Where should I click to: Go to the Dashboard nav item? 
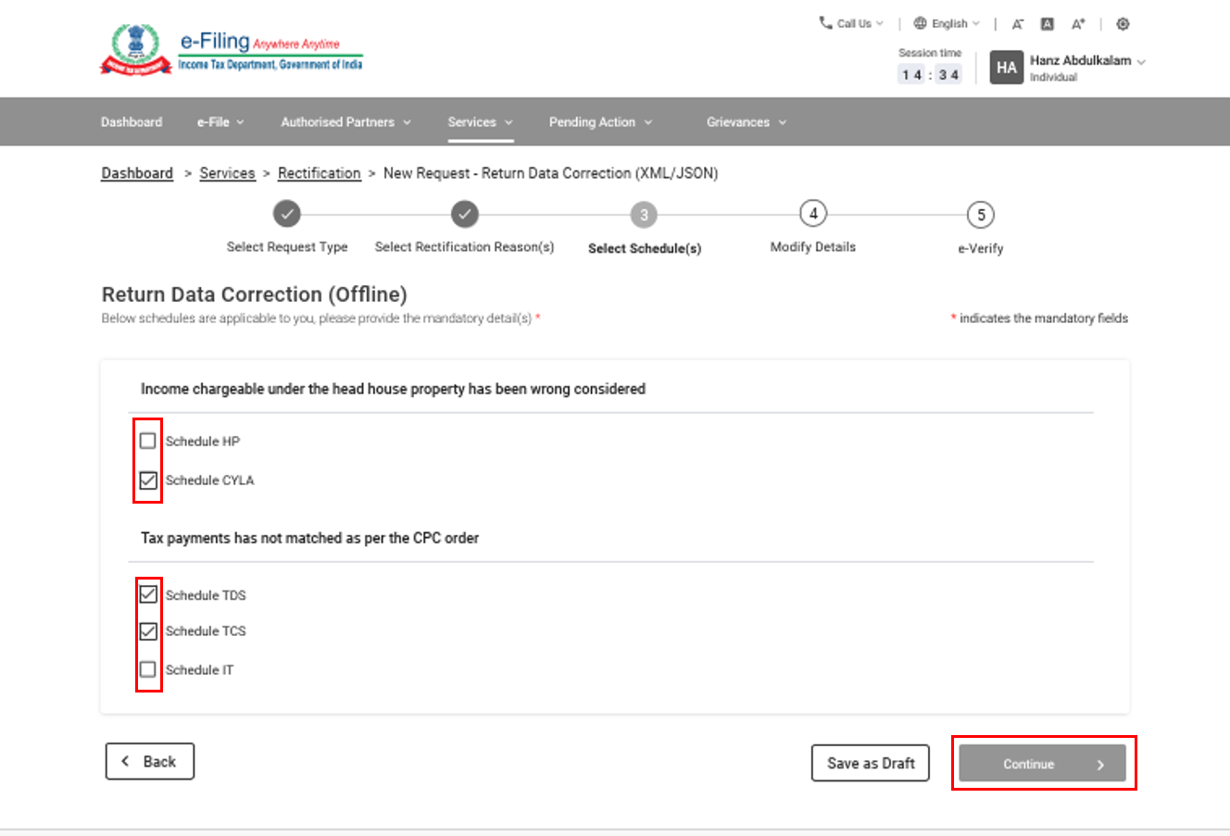(x=132, y=122)
